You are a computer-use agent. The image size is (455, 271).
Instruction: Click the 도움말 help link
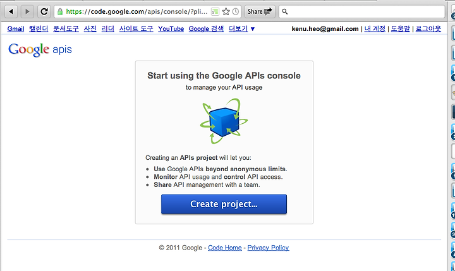[400, 28]
